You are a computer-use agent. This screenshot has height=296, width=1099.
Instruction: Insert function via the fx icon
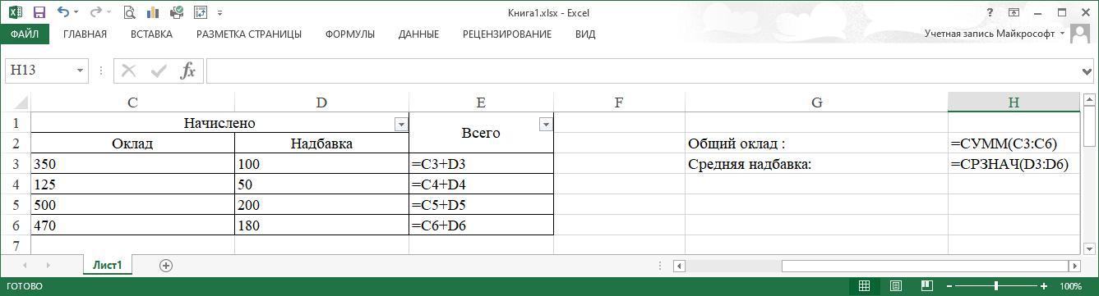coord(188,71)
